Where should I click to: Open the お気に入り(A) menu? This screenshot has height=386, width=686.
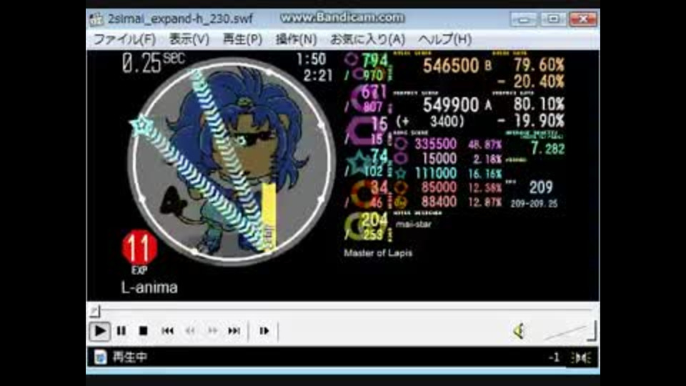point(367,39)
